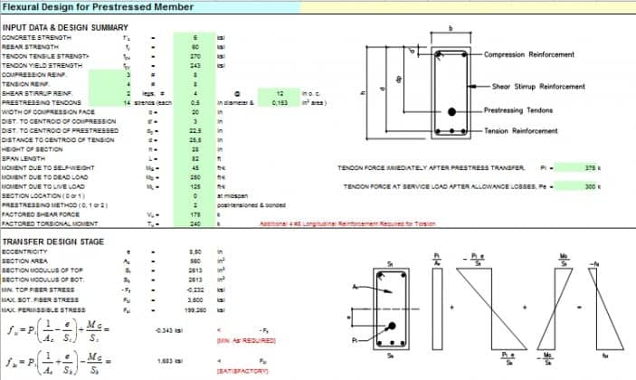Image resolution: width=636 pixels, height=380 pixels.
Task: Select section modulus of bot. value 2613
Action: point(195,280)
